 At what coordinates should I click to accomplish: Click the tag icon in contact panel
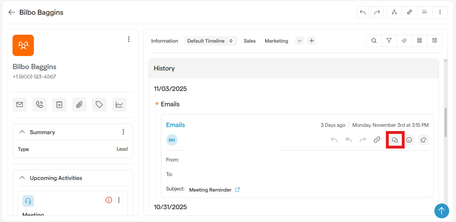tap(99, 105)
